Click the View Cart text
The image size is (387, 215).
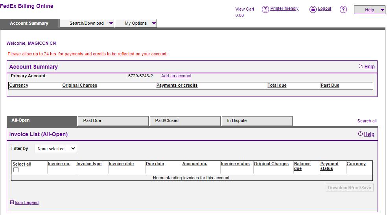click(x=245, y=9)
